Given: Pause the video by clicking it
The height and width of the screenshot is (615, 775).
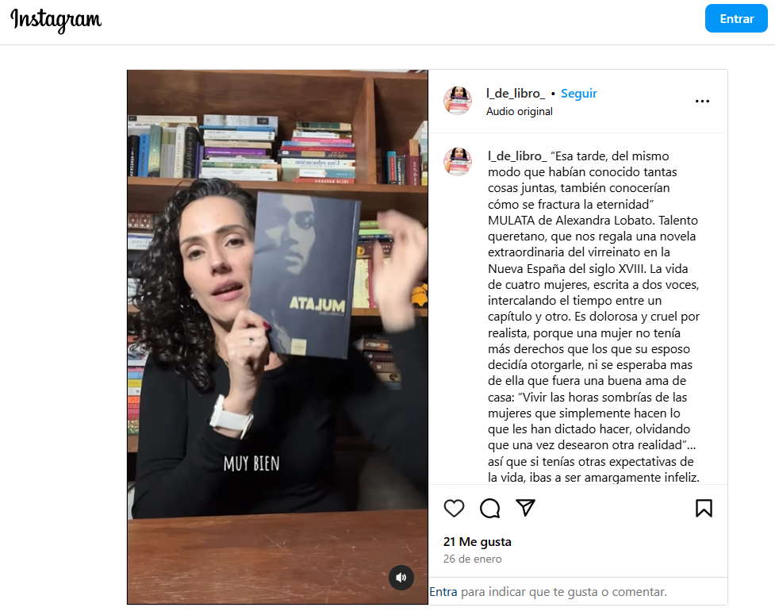Looking at the screenshot, I should [x=278, y=336].
